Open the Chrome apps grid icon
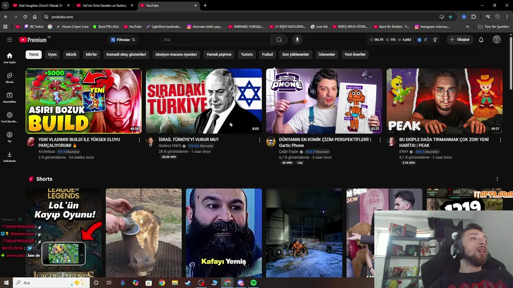The image size is (513, 288). tap(5, 26)
